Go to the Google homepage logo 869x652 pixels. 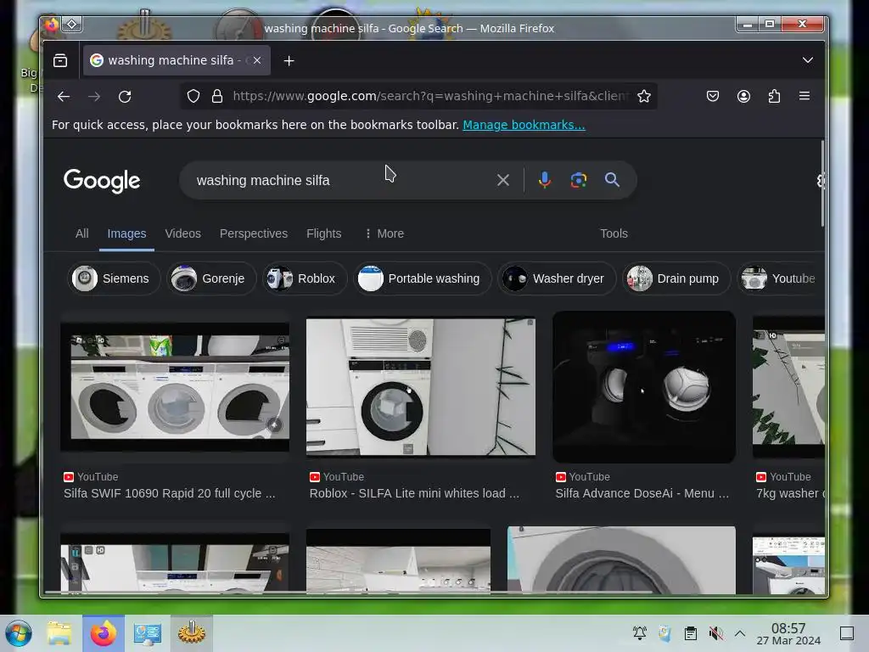(x=102, y=181)
